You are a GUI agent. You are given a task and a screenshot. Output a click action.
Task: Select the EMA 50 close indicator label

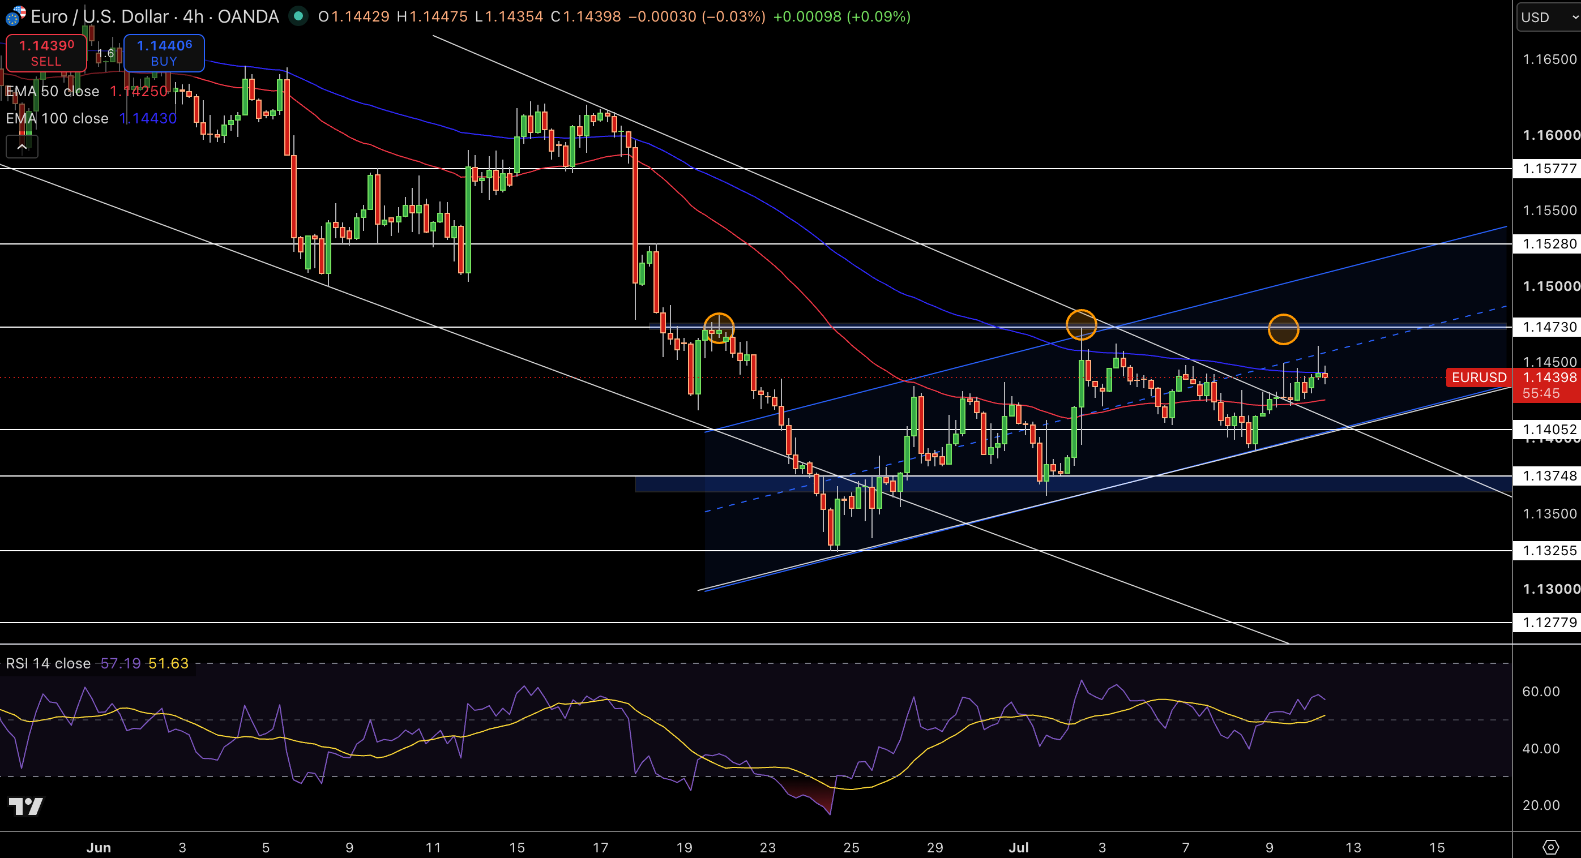point(52,91)
